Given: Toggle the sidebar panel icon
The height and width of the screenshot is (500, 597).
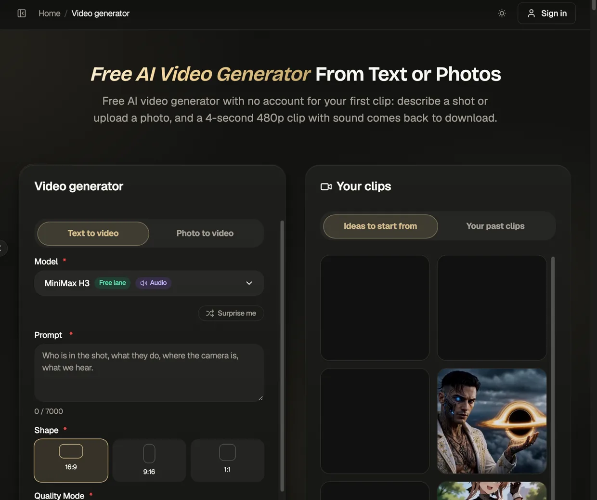Looking at the screenshot, I should coord(22,13).
